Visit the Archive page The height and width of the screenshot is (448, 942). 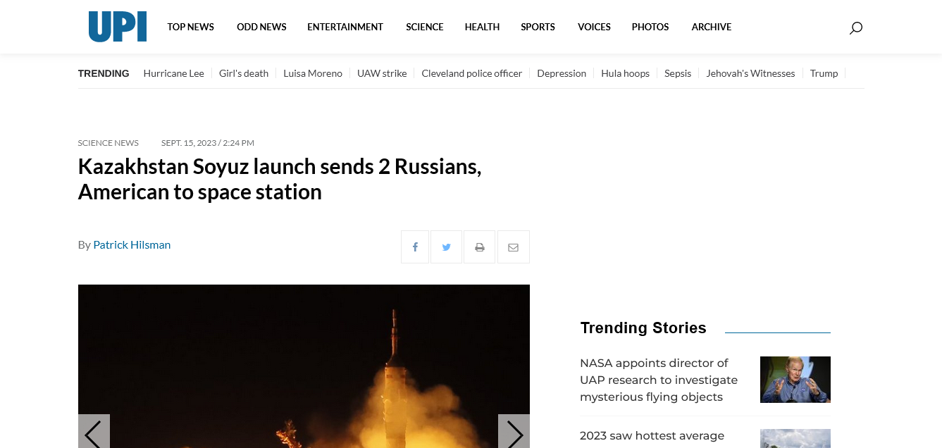click(x=712, y=27)
